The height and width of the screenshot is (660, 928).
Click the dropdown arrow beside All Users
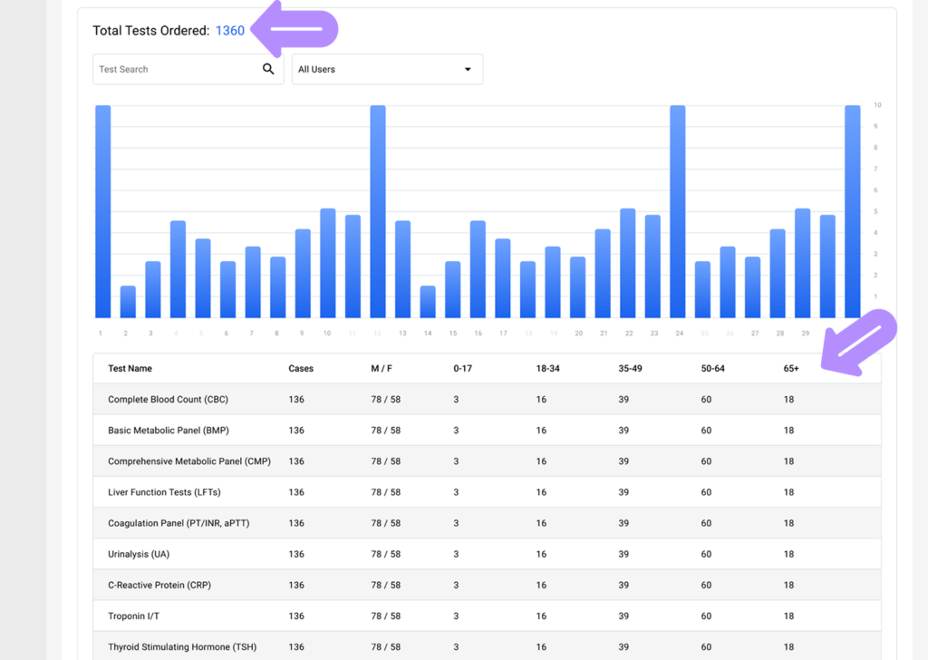coord(468,69)
